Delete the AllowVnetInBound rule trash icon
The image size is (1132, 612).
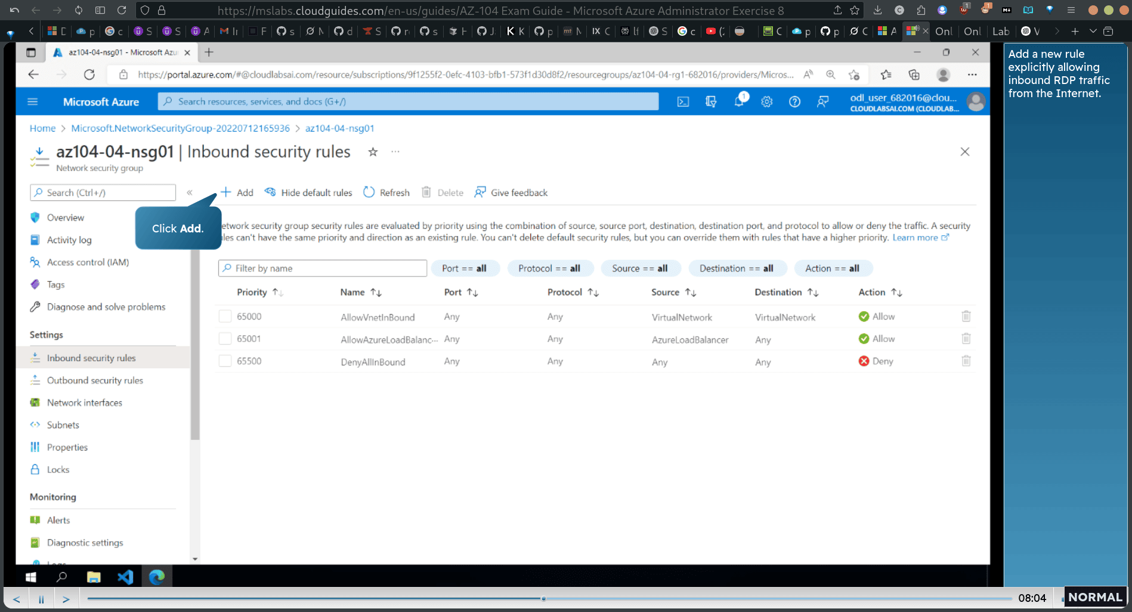pos(966,316)
